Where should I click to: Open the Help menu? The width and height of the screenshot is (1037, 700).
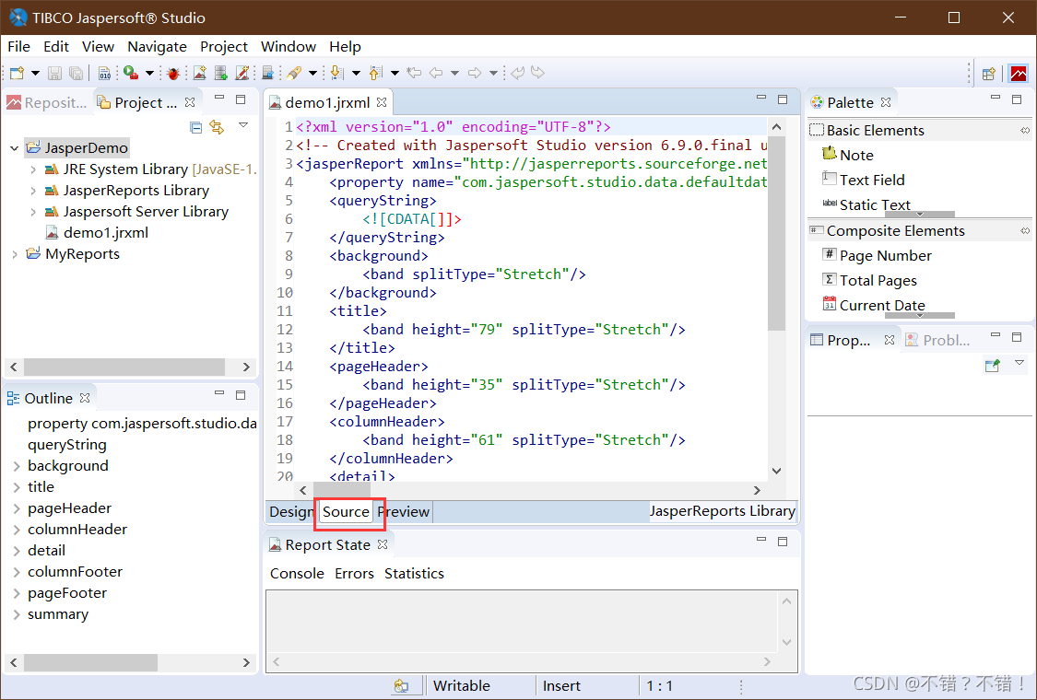coord(346,47)
